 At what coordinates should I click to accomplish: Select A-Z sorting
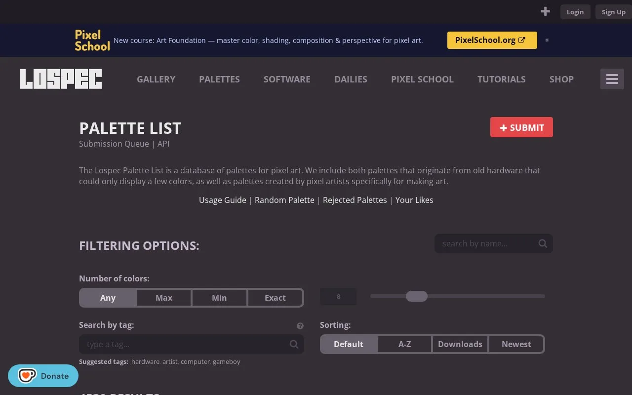point(404,344)
